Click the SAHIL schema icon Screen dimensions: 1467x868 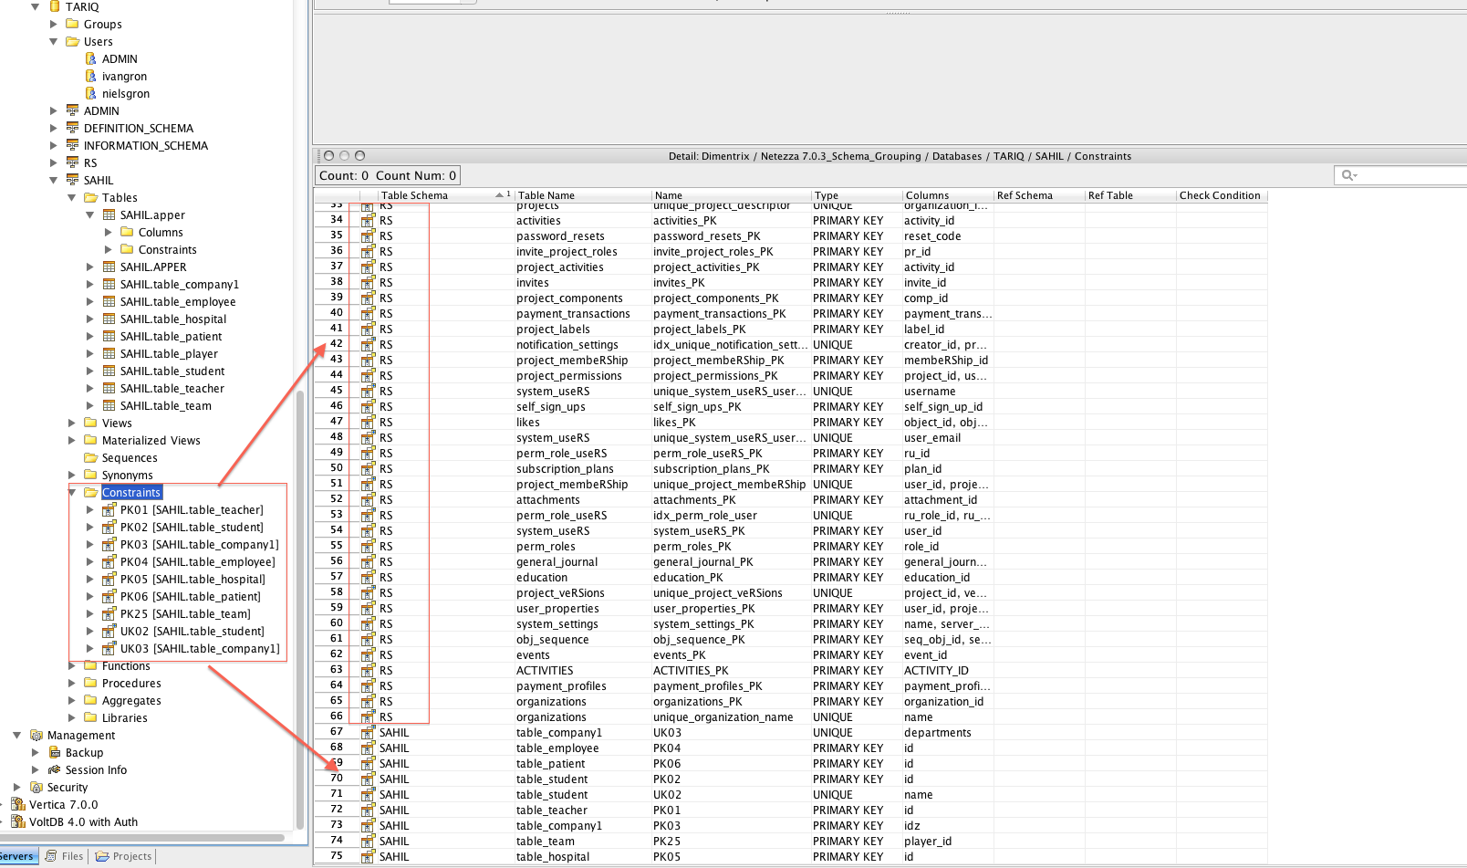pos(73,180)
